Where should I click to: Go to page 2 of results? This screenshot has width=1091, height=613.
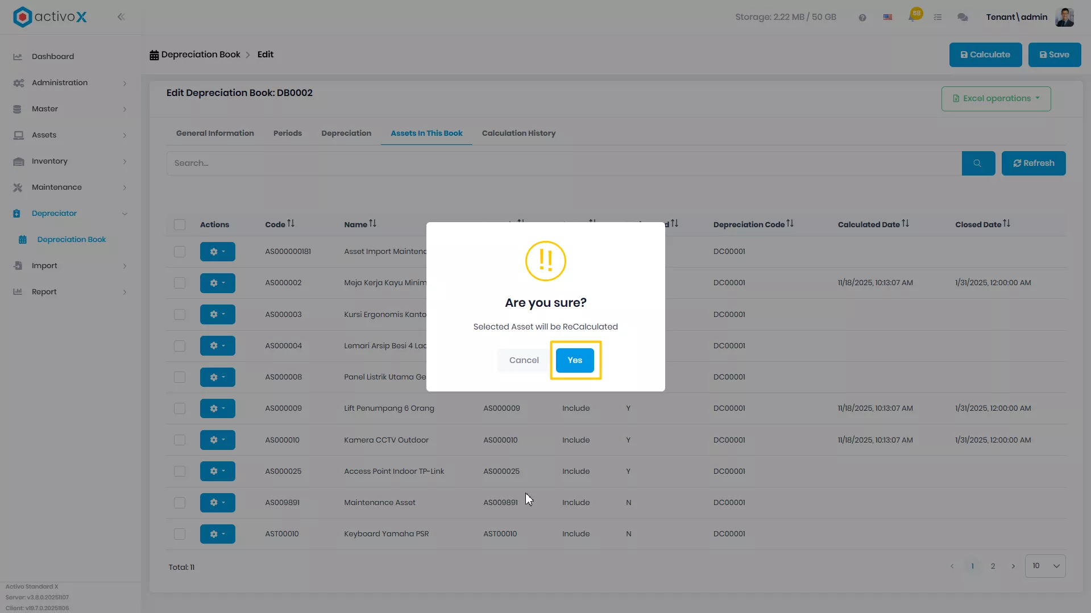[993, 566]
